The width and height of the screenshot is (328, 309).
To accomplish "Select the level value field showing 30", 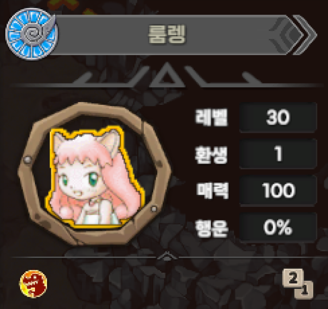I will (x=278, y=117).
